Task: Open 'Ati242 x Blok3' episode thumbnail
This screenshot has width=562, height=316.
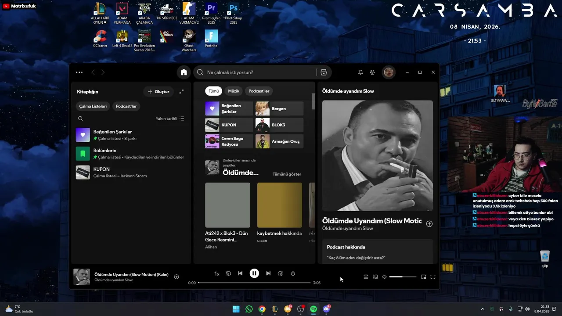Action: (x=227, y=205)
